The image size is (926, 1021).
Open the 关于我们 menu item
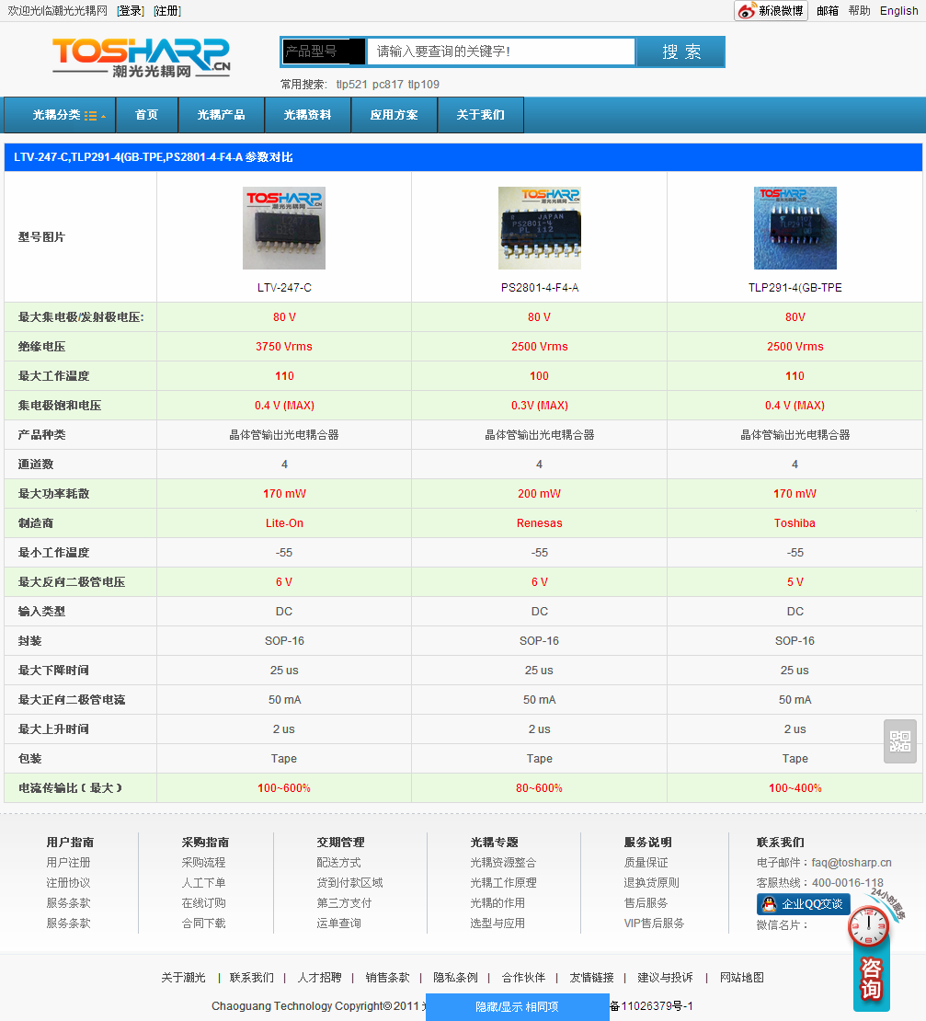tap(481, 115)
